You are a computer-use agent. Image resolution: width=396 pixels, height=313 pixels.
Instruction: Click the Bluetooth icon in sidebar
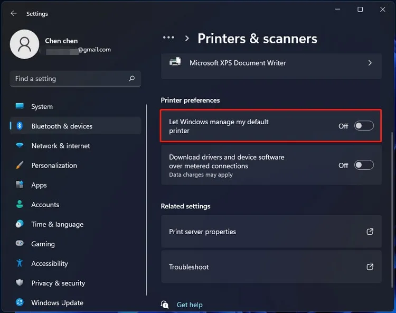click(20, 126)
